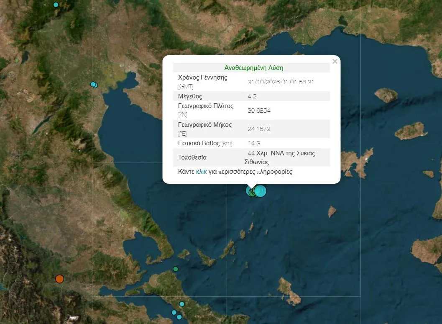Click the latitude value '39.6854'
Image resolution: width=442 pixels, height=324 pixels.
pyautogui.click(x=259, y=111)
